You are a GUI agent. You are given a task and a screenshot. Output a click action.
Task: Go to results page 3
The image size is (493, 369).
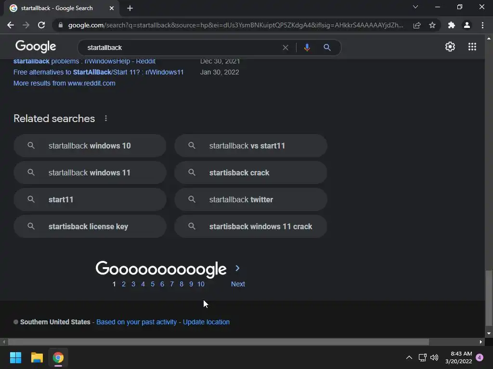[133, 284]
